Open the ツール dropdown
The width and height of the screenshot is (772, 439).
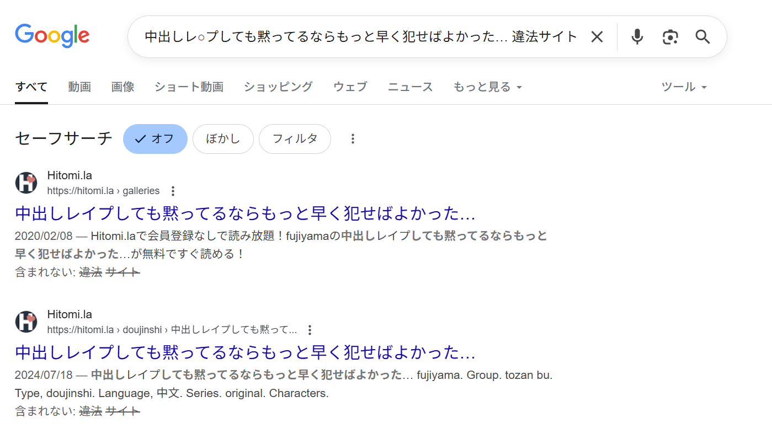tap(683, 87)
